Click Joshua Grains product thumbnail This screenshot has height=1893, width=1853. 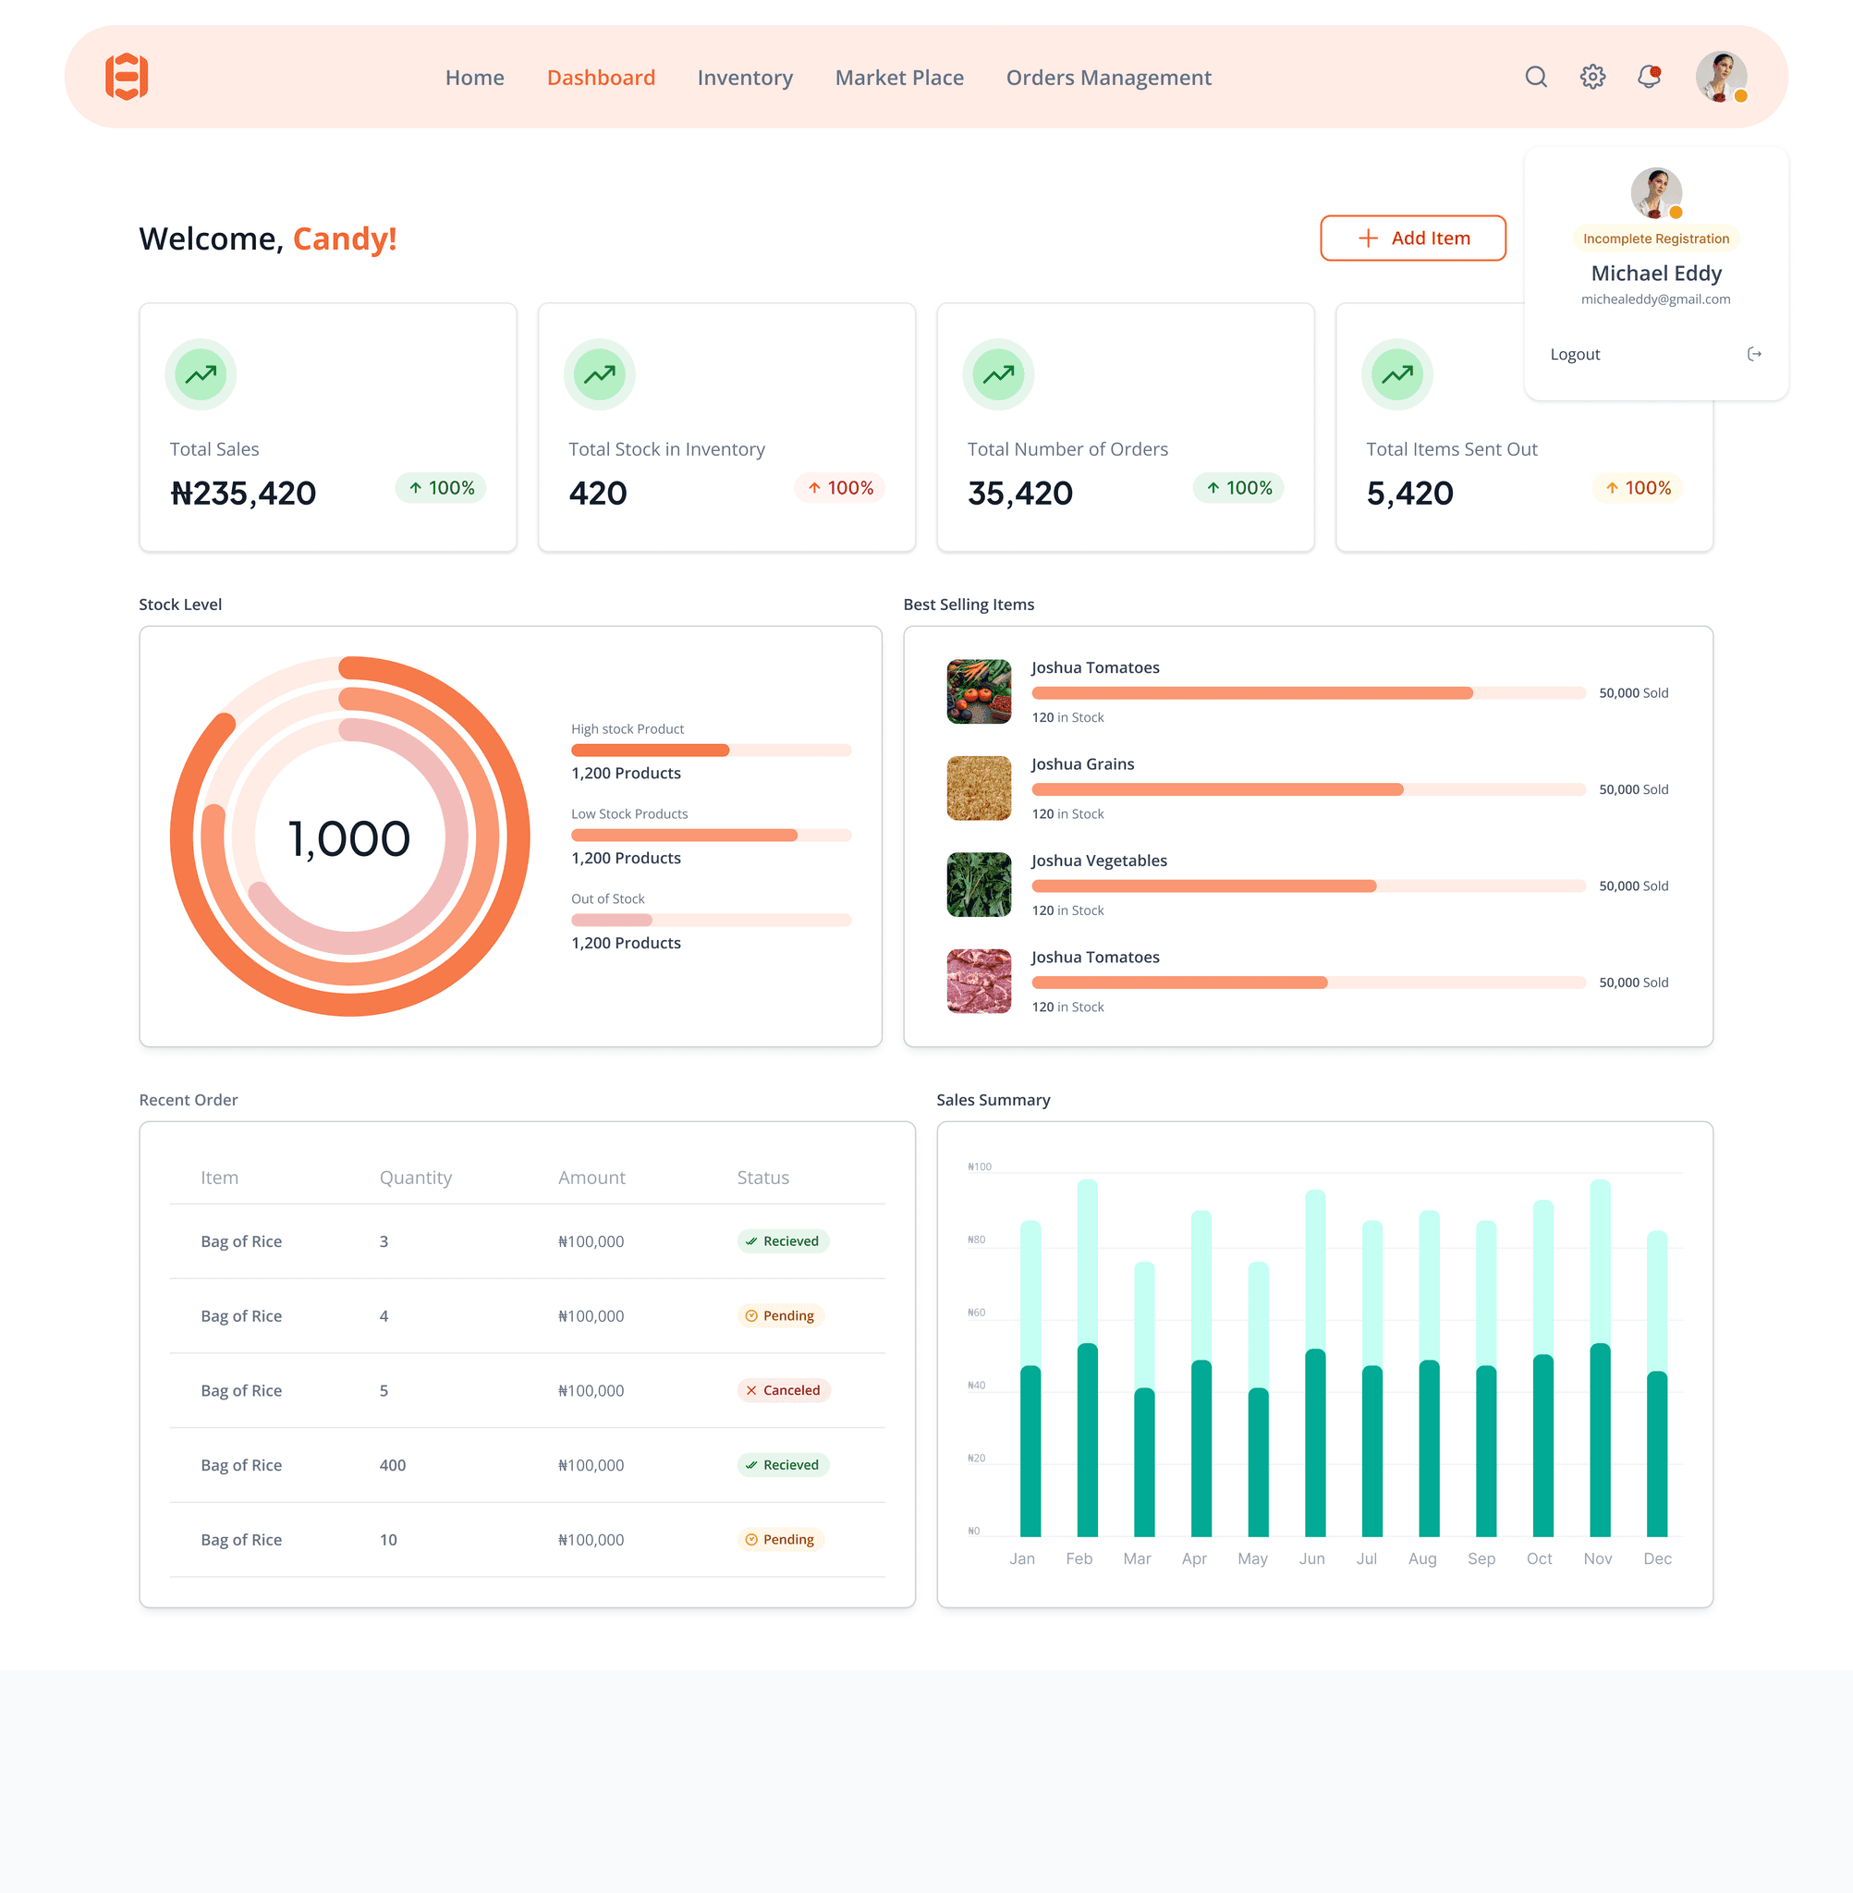click(978, 788)
